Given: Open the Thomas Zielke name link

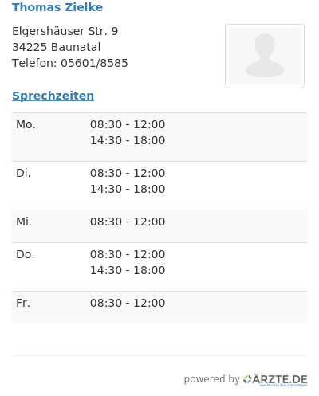Looking at the screenshot, I should [57, 7].
